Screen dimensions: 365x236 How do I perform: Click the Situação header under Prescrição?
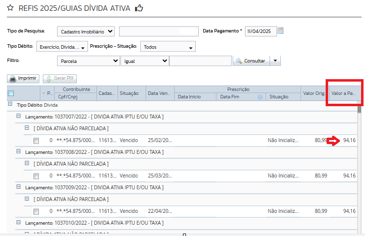click(x=283, y=97)
